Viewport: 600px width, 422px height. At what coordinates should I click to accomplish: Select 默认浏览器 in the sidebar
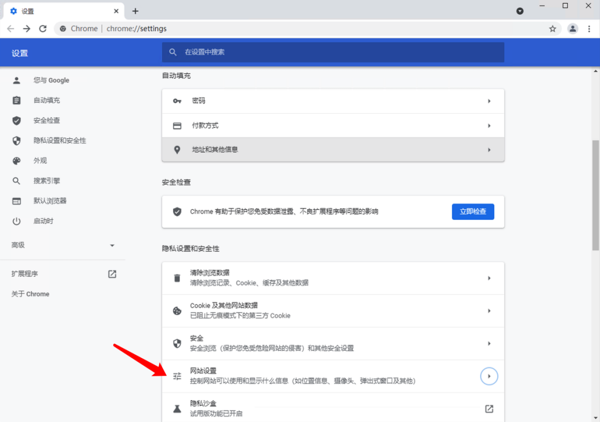50,201
